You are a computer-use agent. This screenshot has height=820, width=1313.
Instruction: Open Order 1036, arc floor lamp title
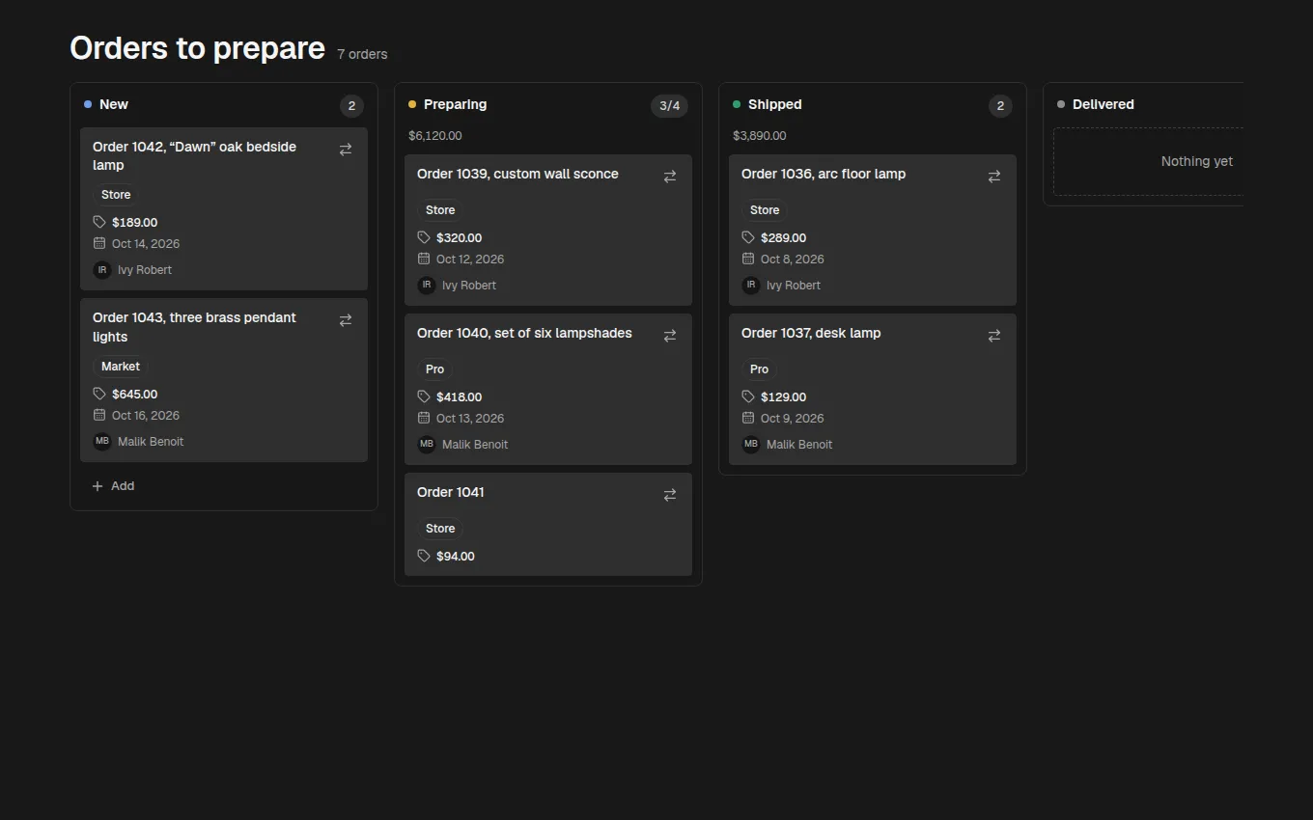point(824,174)
